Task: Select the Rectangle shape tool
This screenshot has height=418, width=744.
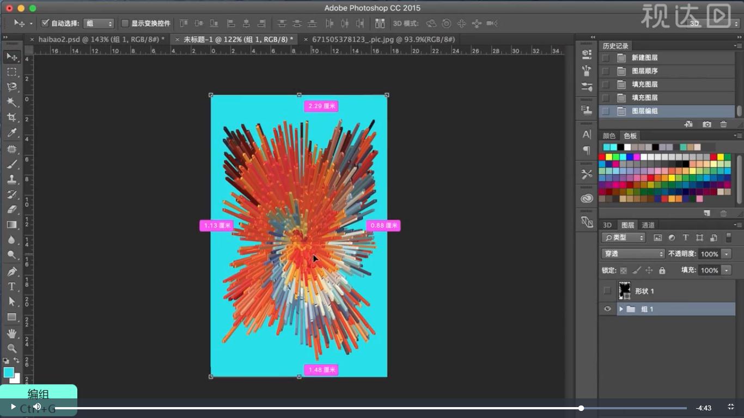Action: [x=11, y=317]
